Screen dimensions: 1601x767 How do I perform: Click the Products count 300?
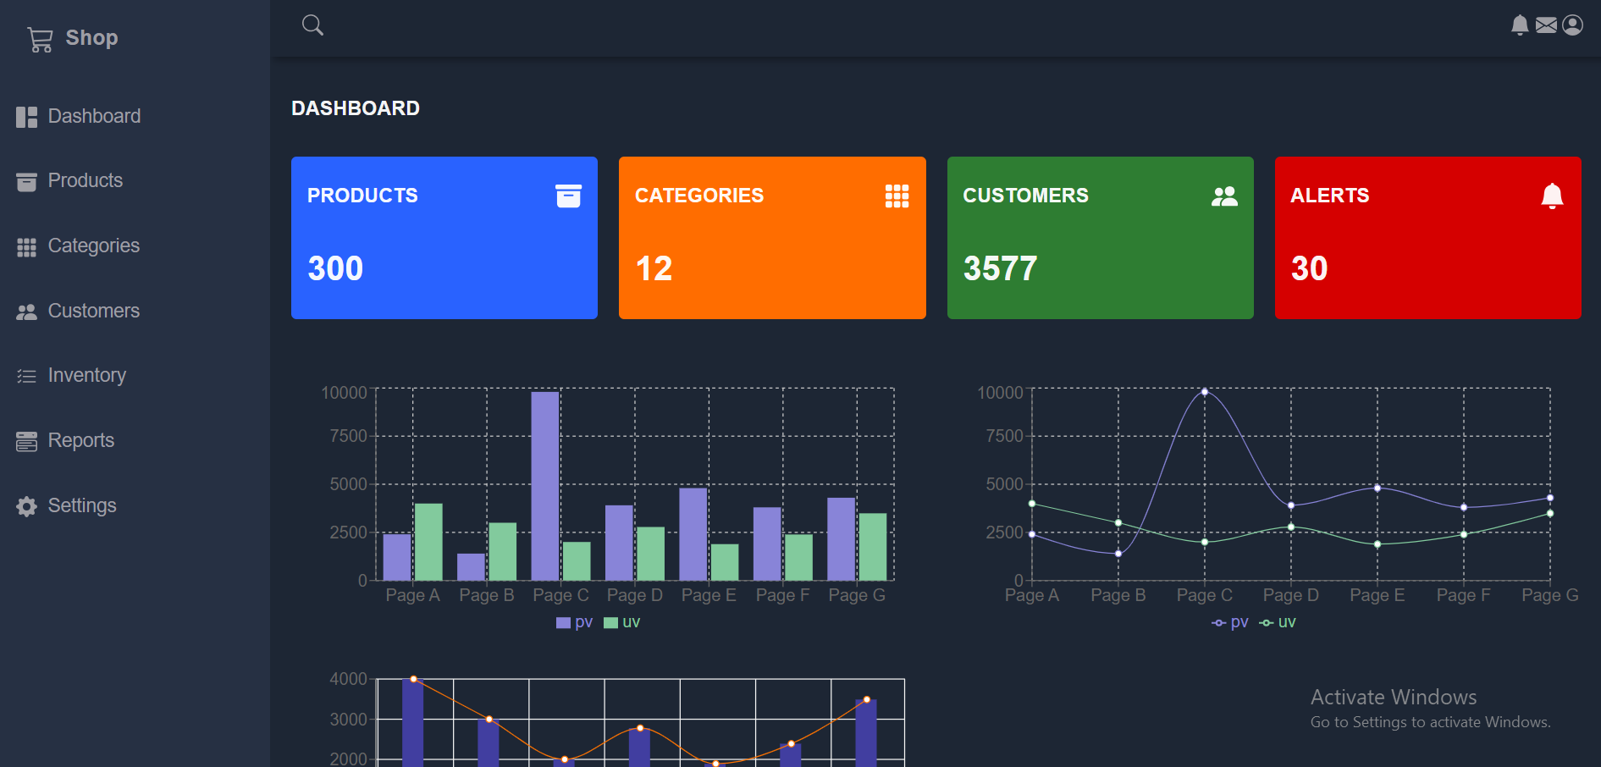coord(335,269)
